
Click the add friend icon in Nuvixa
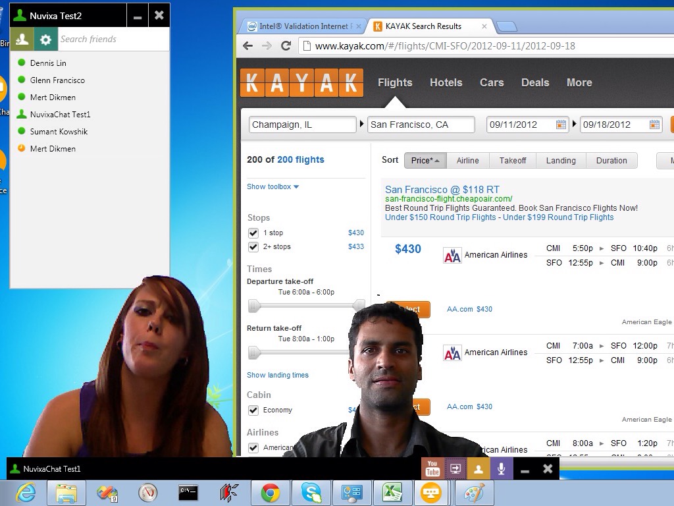point(22,40)
